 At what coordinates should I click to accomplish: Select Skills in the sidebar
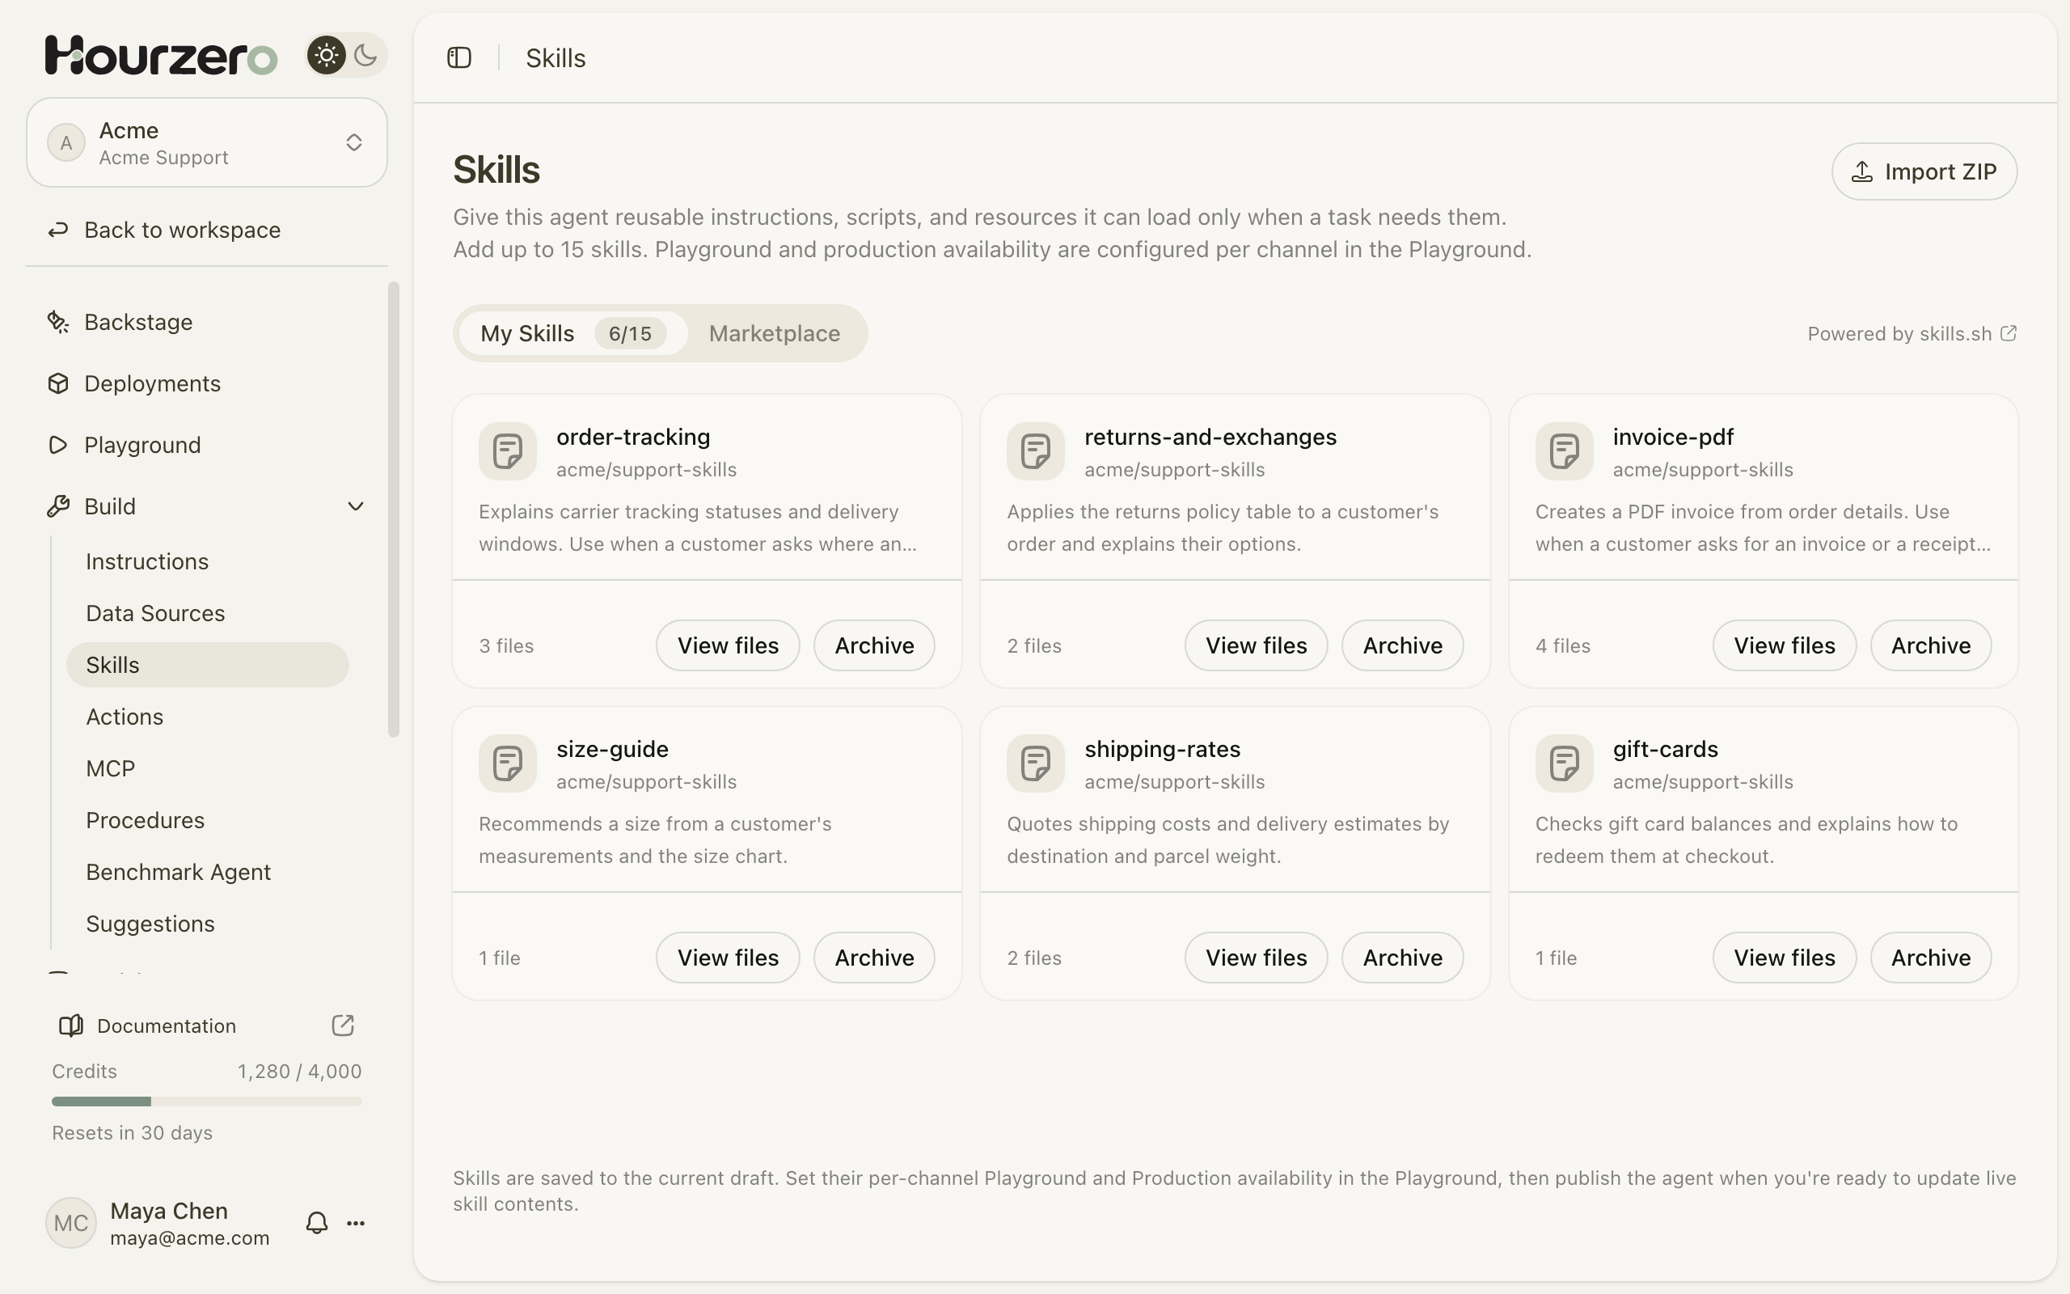pyautogui.click(x=207, y=665)
